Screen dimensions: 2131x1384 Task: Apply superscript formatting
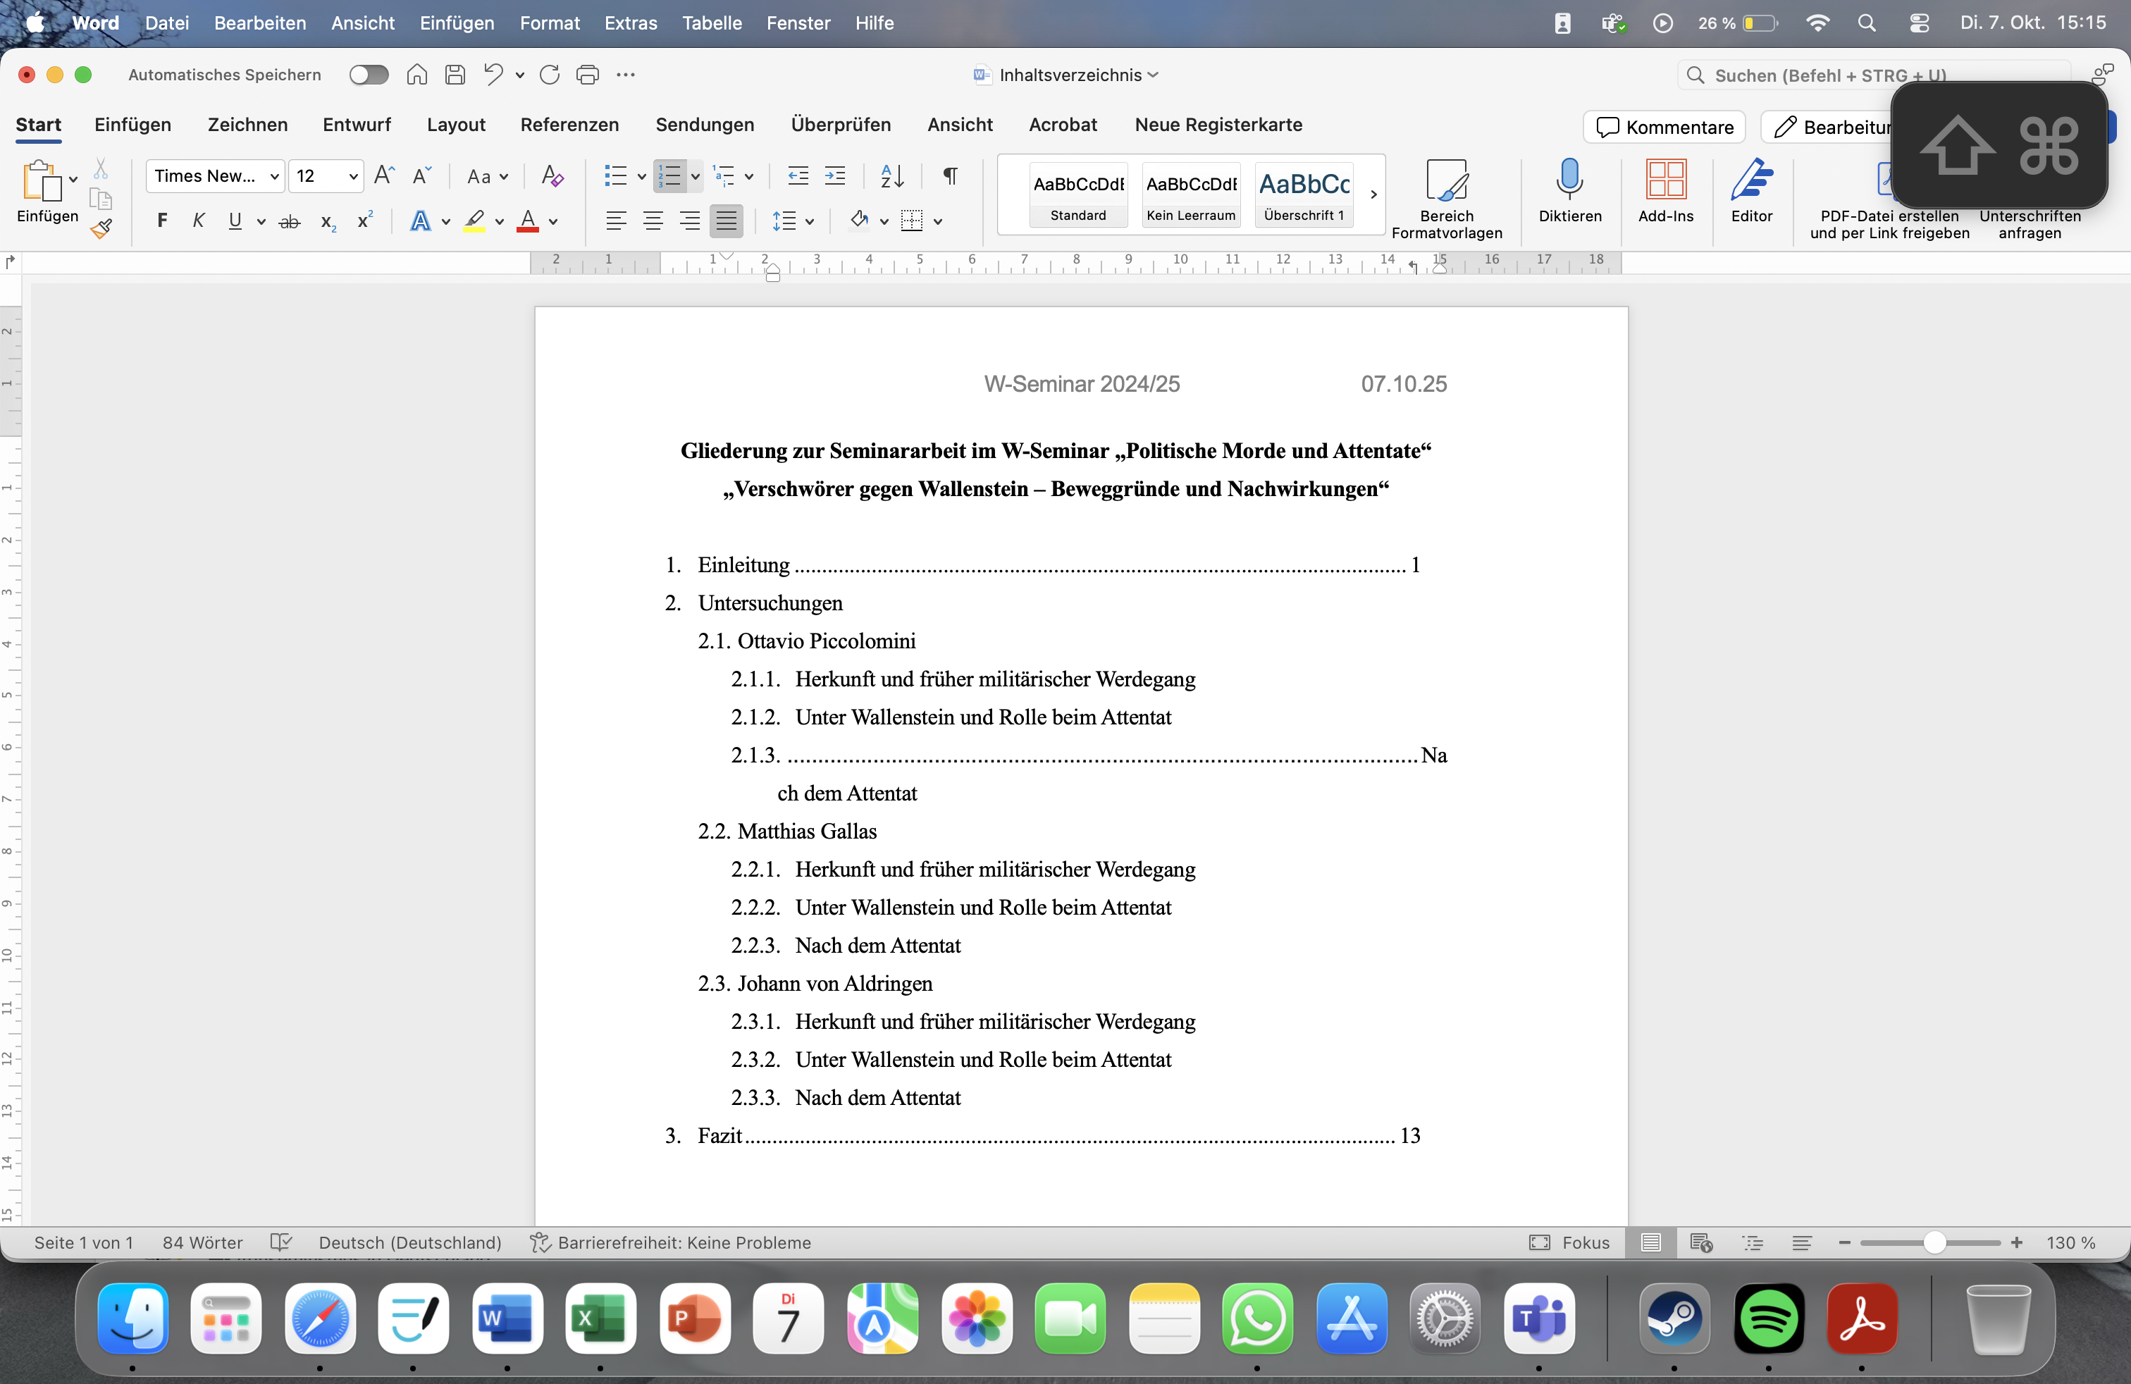pos(364,221)
